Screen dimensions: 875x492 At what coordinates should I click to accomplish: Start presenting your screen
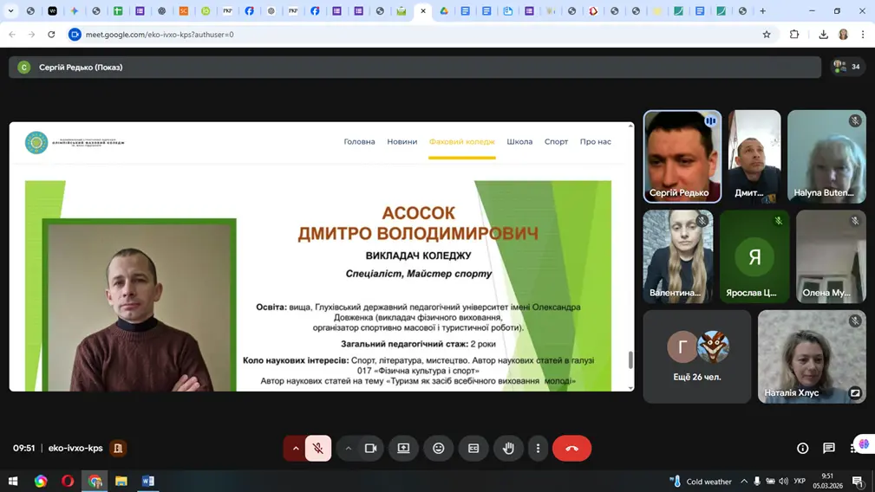[403, 448]
